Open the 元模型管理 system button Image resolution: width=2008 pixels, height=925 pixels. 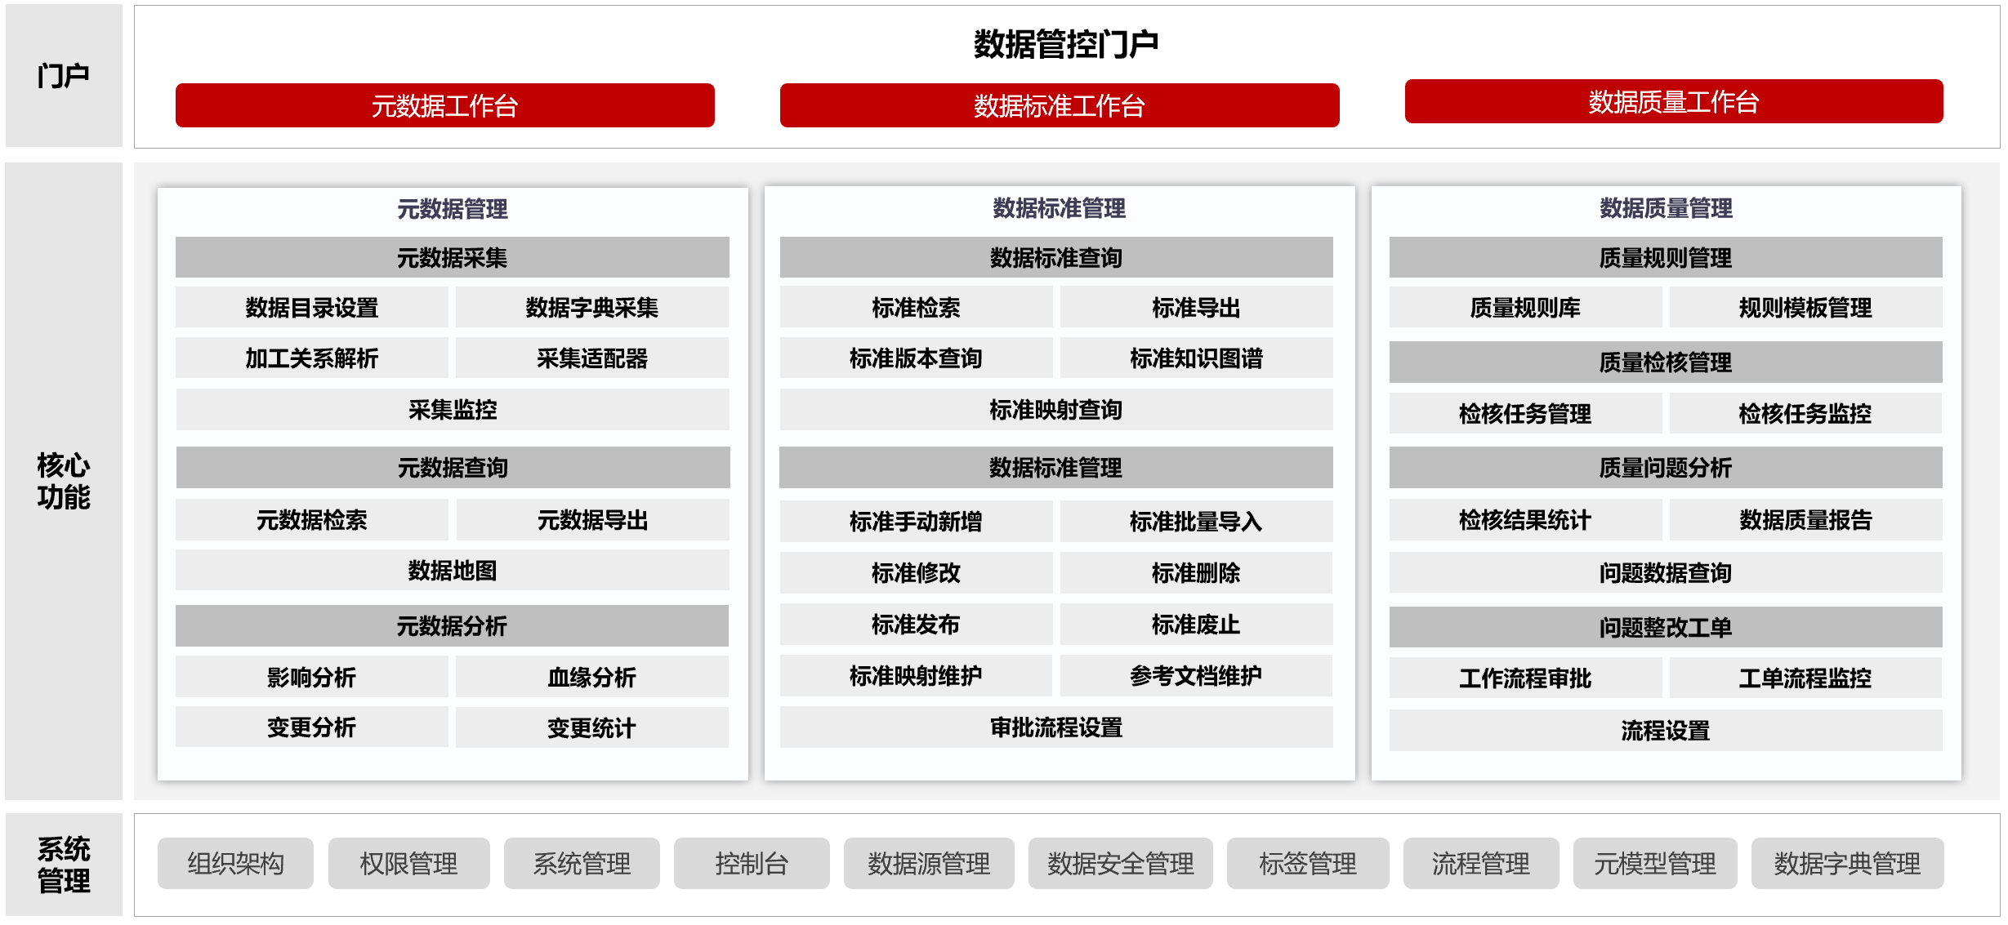[1655, 863]
